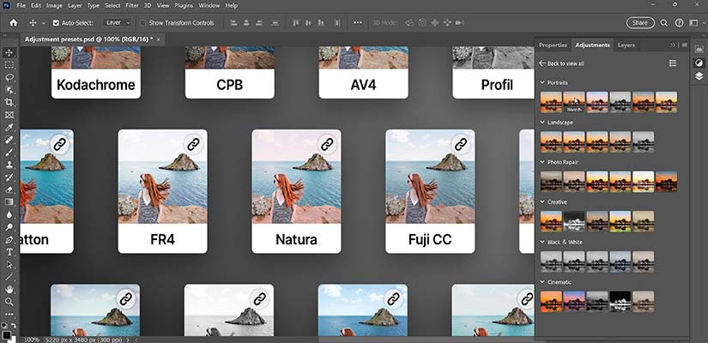Select the Object Selection tool
Viewport: 708px width, 343px height.
click(9, 90)
